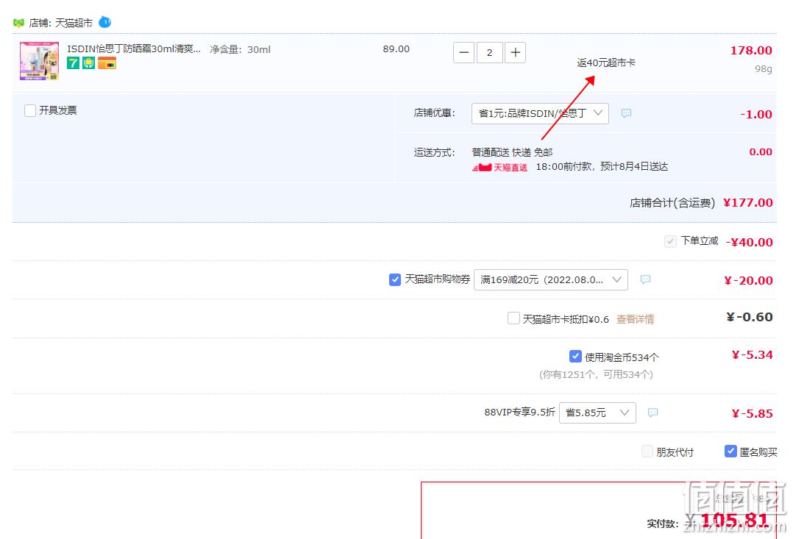Tick the 开具发票 invoice checkbox

point(30,111)
